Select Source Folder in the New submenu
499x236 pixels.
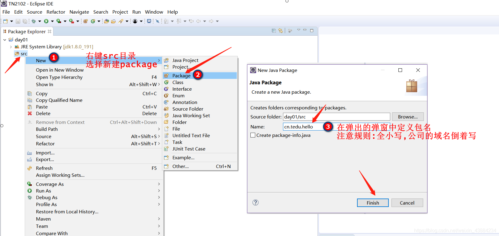pyautogui.click(x=200, y=109)
